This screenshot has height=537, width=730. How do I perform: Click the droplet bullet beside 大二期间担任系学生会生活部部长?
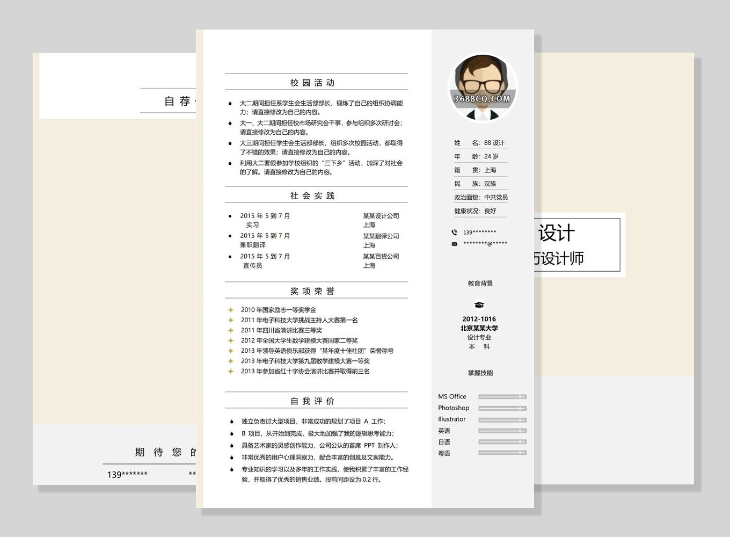pyautogui.click(x=230, y=103)
